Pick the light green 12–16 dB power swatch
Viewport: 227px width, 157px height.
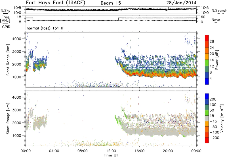[x=207, y=63]
